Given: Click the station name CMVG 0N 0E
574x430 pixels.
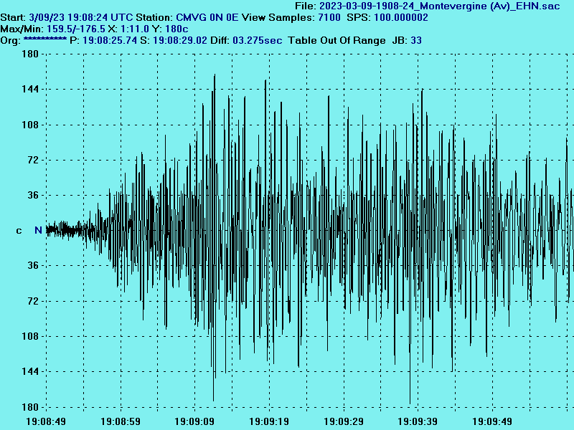Looking at the screenshot, I should pyautogui.click(x=207, y=17).
